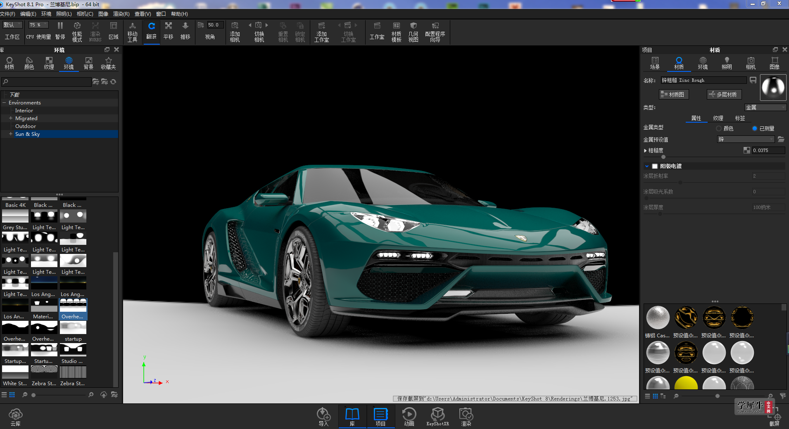Open the Geometry View
This screenshot has width=789, height=429.
tap(414, 32)
